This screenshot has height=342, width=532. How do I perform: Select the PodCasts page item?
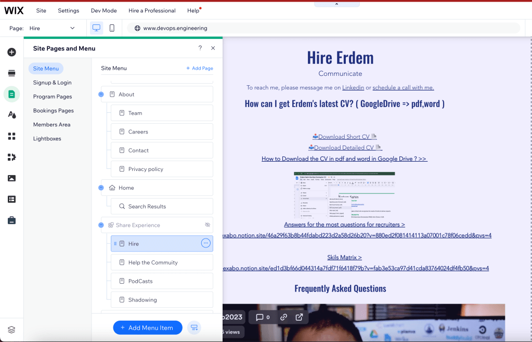coord(162,281)
